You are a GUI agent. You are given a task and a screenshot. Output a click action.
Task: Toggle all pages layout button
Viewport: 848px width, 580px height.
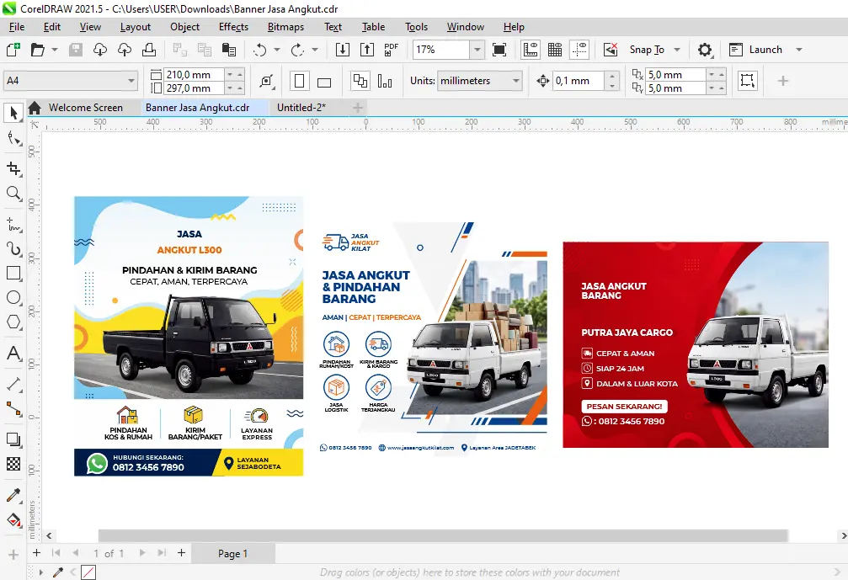point(360,81)
